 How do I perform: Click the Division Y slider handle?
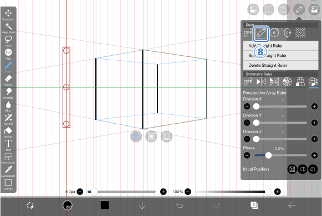(256, 123)
